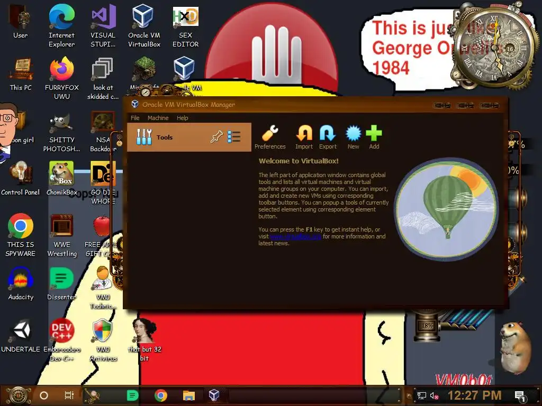Open WWE Wrestling desktop icon
This screenshot has height=406, width=542.
tap(62, 235)
